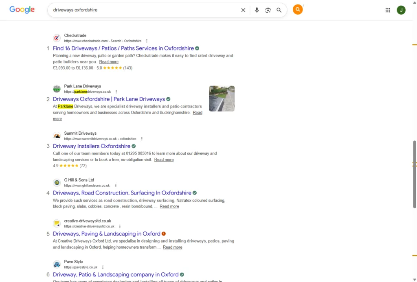The height and width of the screenshot is (282, 417).
Task: Click the Summit Driveways favicon
Action: click(x=57, y=136)
